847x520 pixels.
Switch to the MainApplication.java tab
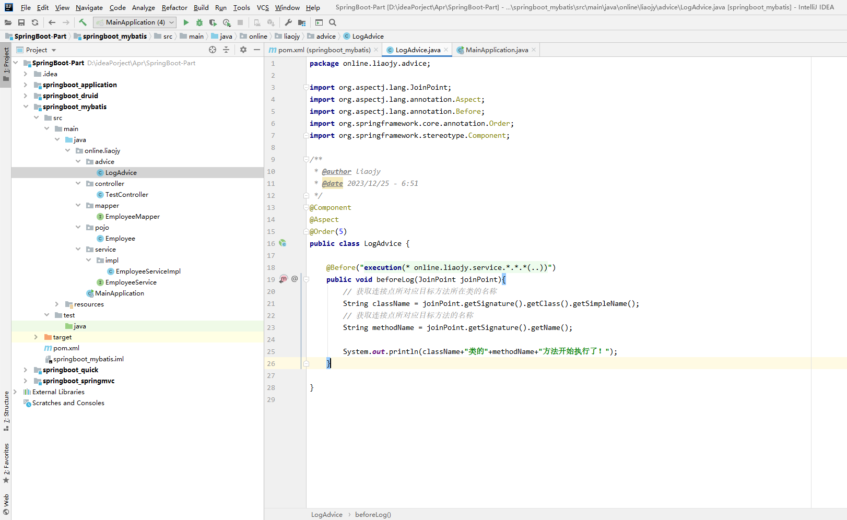click(496, 50)
